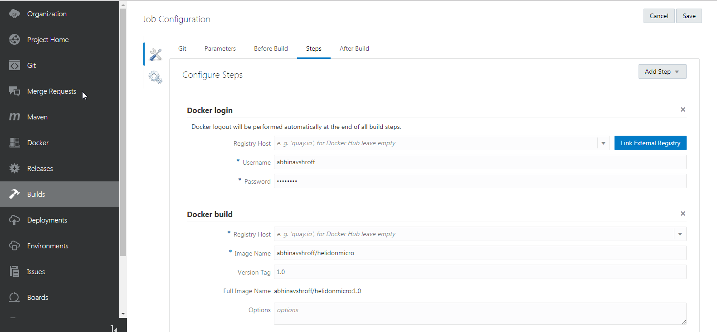Viewport: 717px width, 332px height.
Task: Click Link External Registry button
Action: click(650, 143)
